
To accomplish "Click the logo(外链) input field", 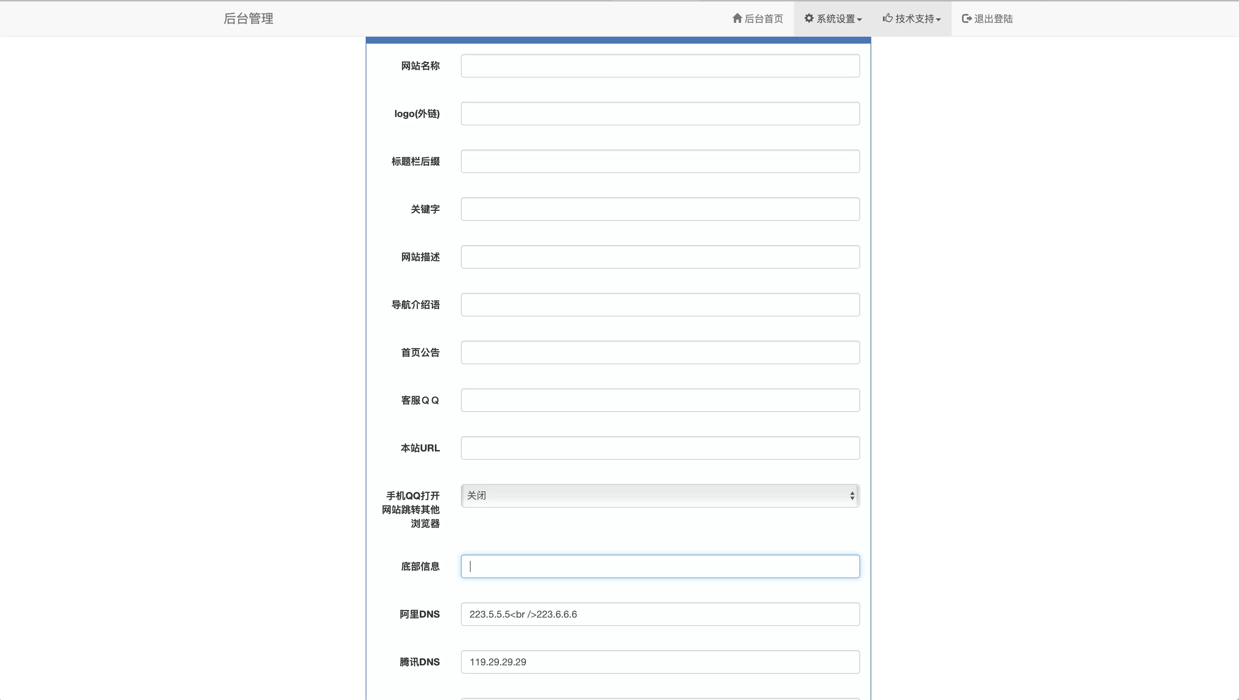I will 660,114.
